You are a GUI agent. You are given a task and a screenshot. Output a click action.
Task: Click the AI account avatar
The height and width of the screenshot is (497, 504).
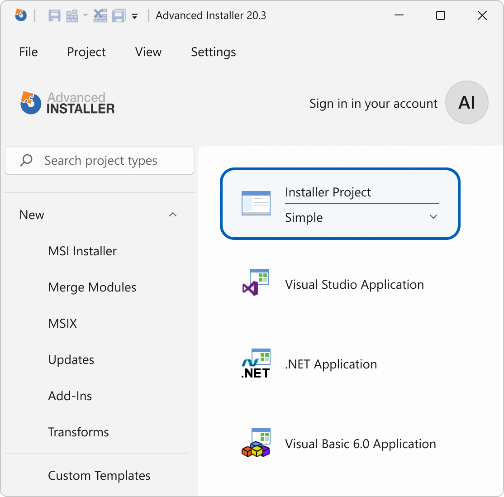coord(467,102)
